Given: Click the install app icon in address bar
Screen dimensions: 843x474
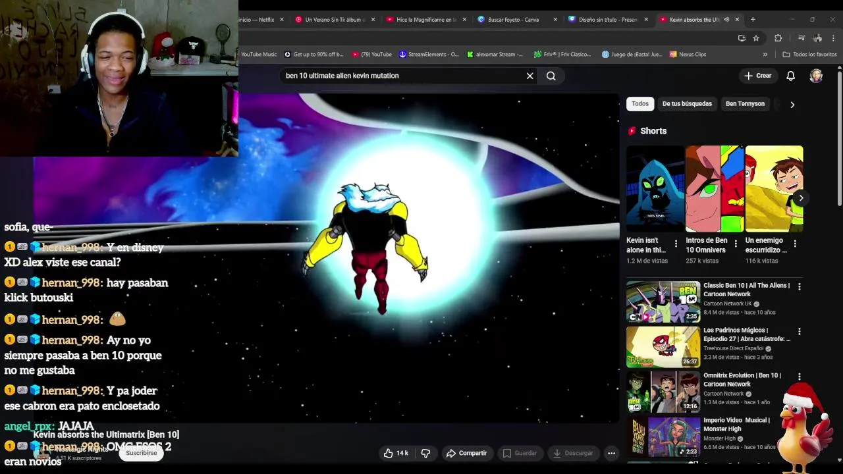Looking at the screenshot, I should click(742, 38).
